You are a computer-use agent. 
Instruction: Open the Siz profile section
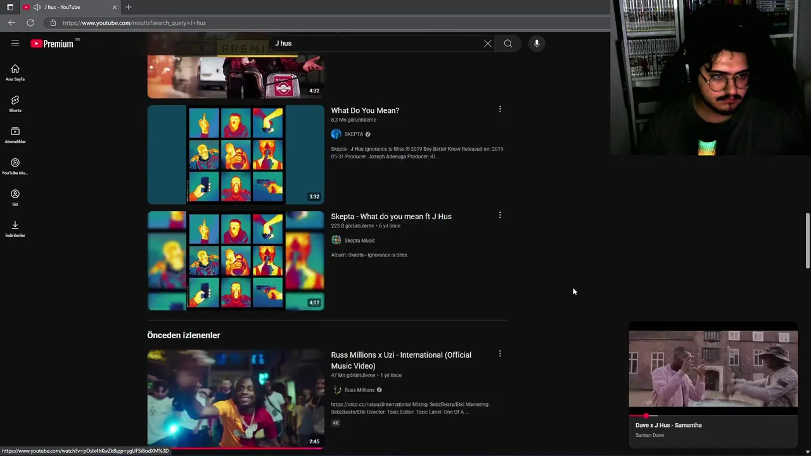15,198
